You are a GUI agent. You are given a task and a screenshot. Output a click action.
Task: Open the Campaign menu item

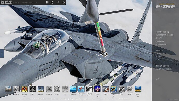[x=160, y=41]
